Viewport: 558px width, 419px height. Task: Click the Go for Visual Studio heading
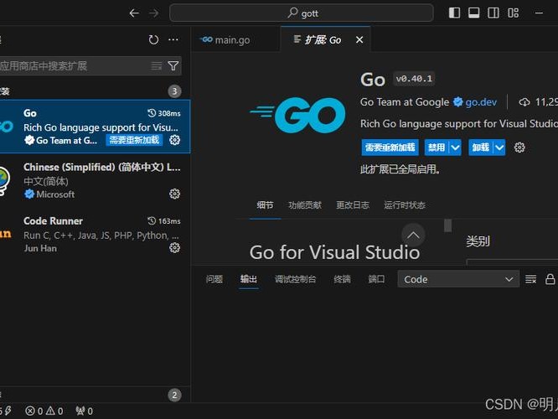[x=334, y=252]
